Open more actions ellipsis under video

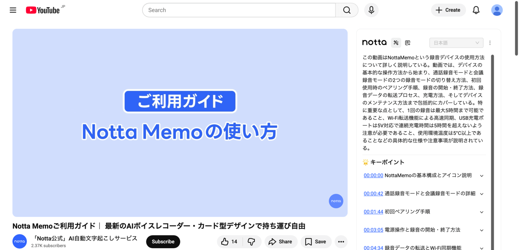(x=341, y=242)
